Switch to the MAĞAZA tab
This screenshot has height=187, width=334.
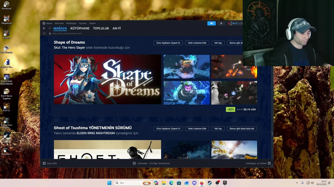[60, 28]
